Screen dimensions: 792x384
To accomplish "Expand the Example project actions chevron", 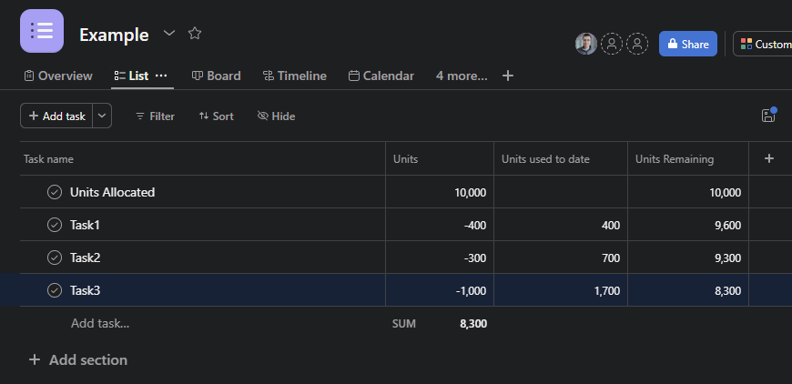I will pos(168,34).
